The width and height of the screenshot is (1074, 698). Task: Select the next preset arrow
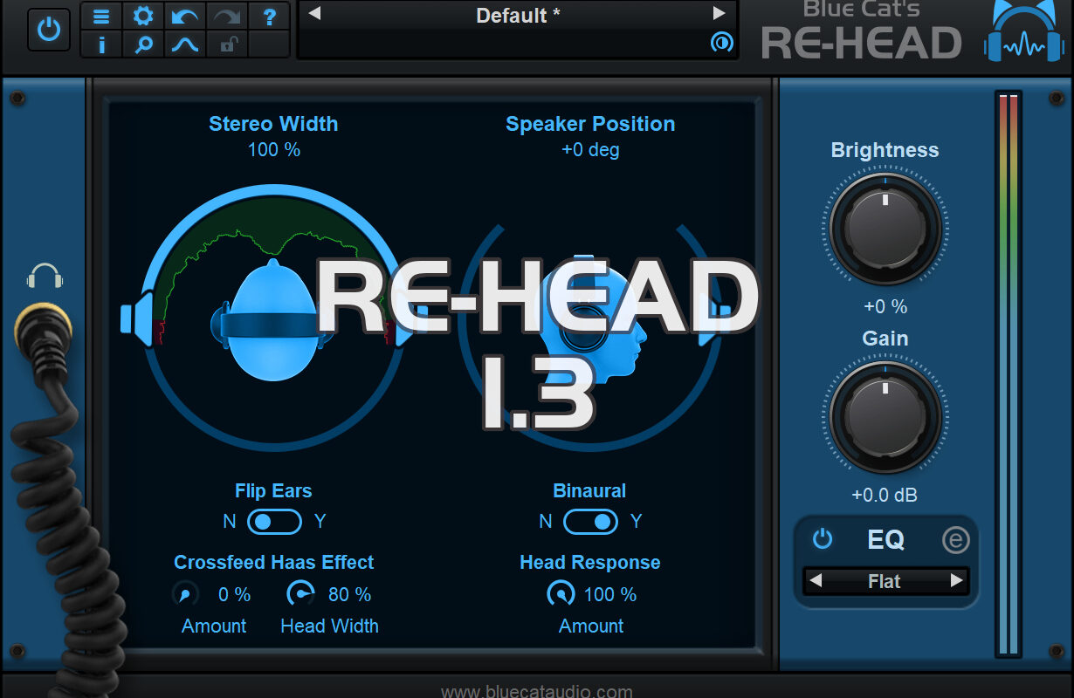coord(719,14)
